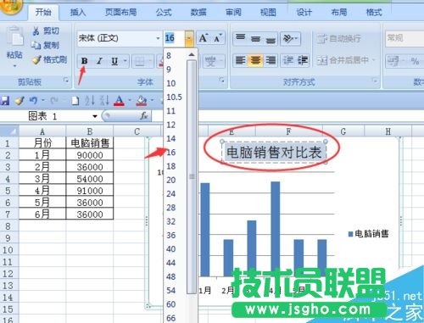Click the Office button orb
This screenshot has height=323, width=424.
click(x=10, y=6)
